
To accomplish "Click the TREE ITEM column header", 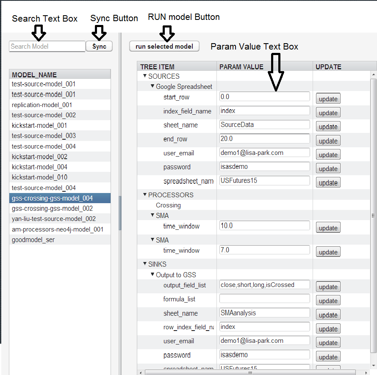I will 177,66.
